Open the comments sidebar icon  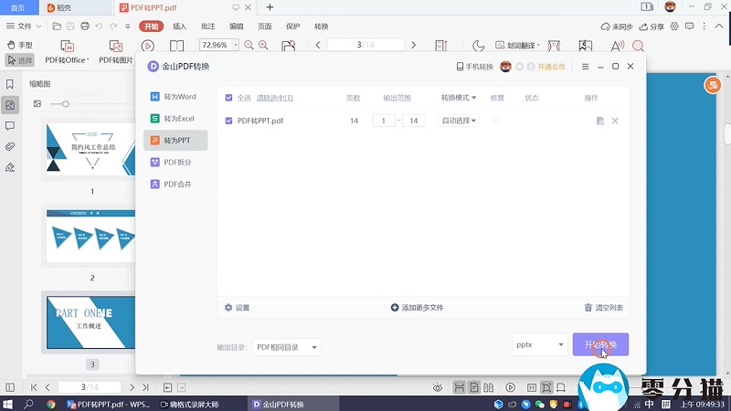(10, 126)
